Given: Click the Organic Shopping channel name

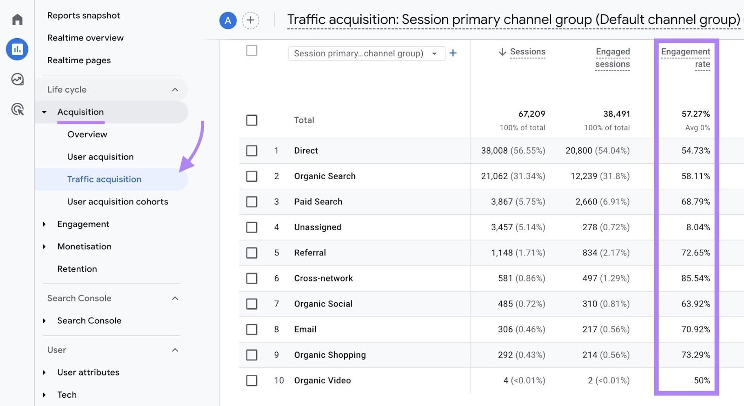Looking at the screenshot, I should click(x=330, y=355).
